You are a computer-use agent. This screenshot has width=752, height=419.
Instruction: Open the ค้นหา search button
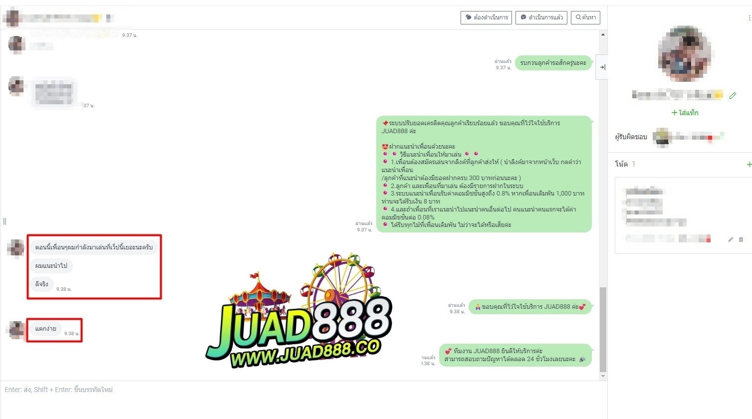[x=585, y=17]
